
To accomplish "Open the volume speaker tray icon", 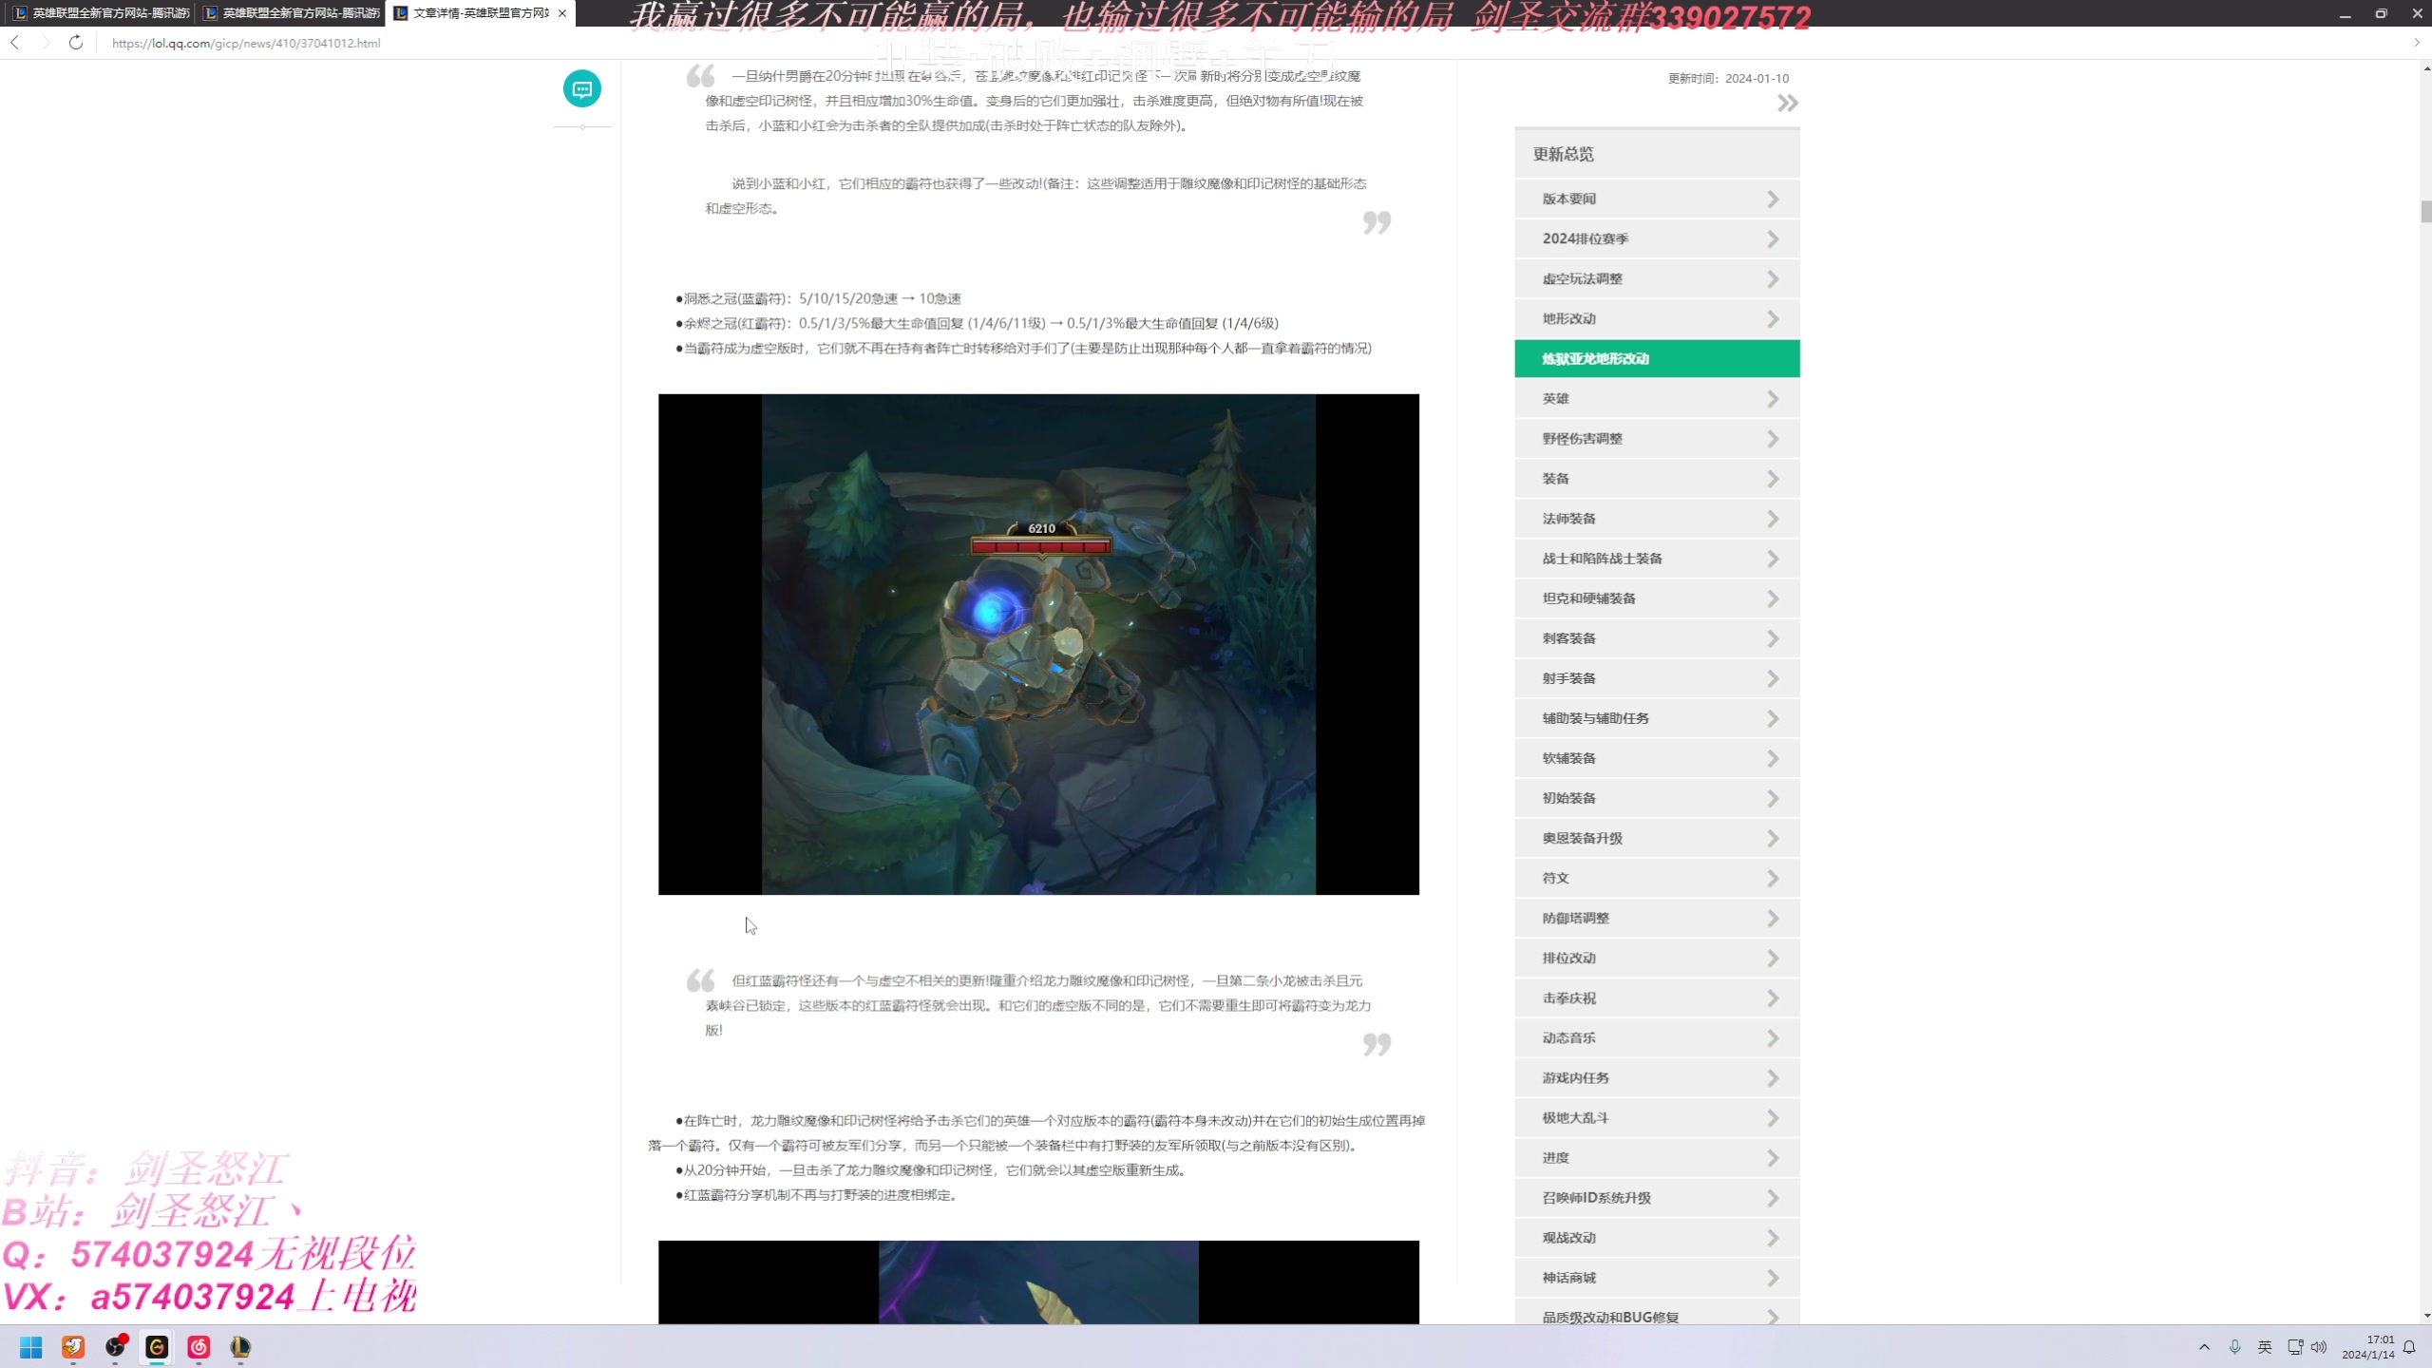I will pos(2319,1347).
